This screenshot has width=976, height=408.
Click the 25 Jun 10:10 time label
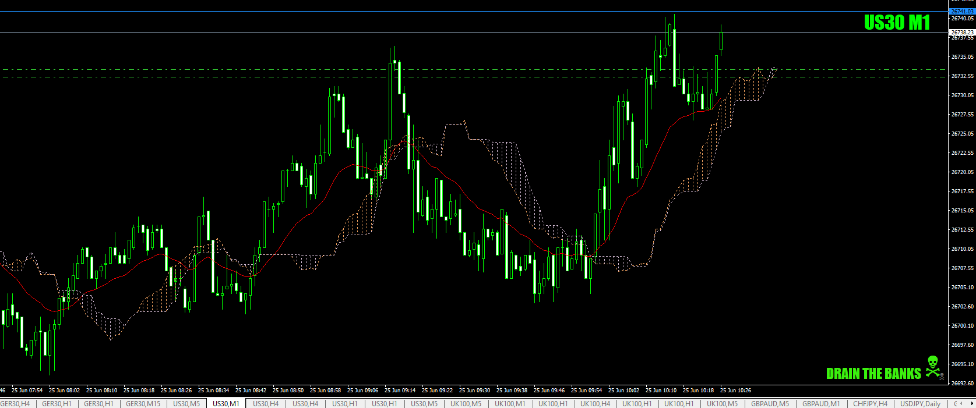pyautogui.click(x=661, y=391)
